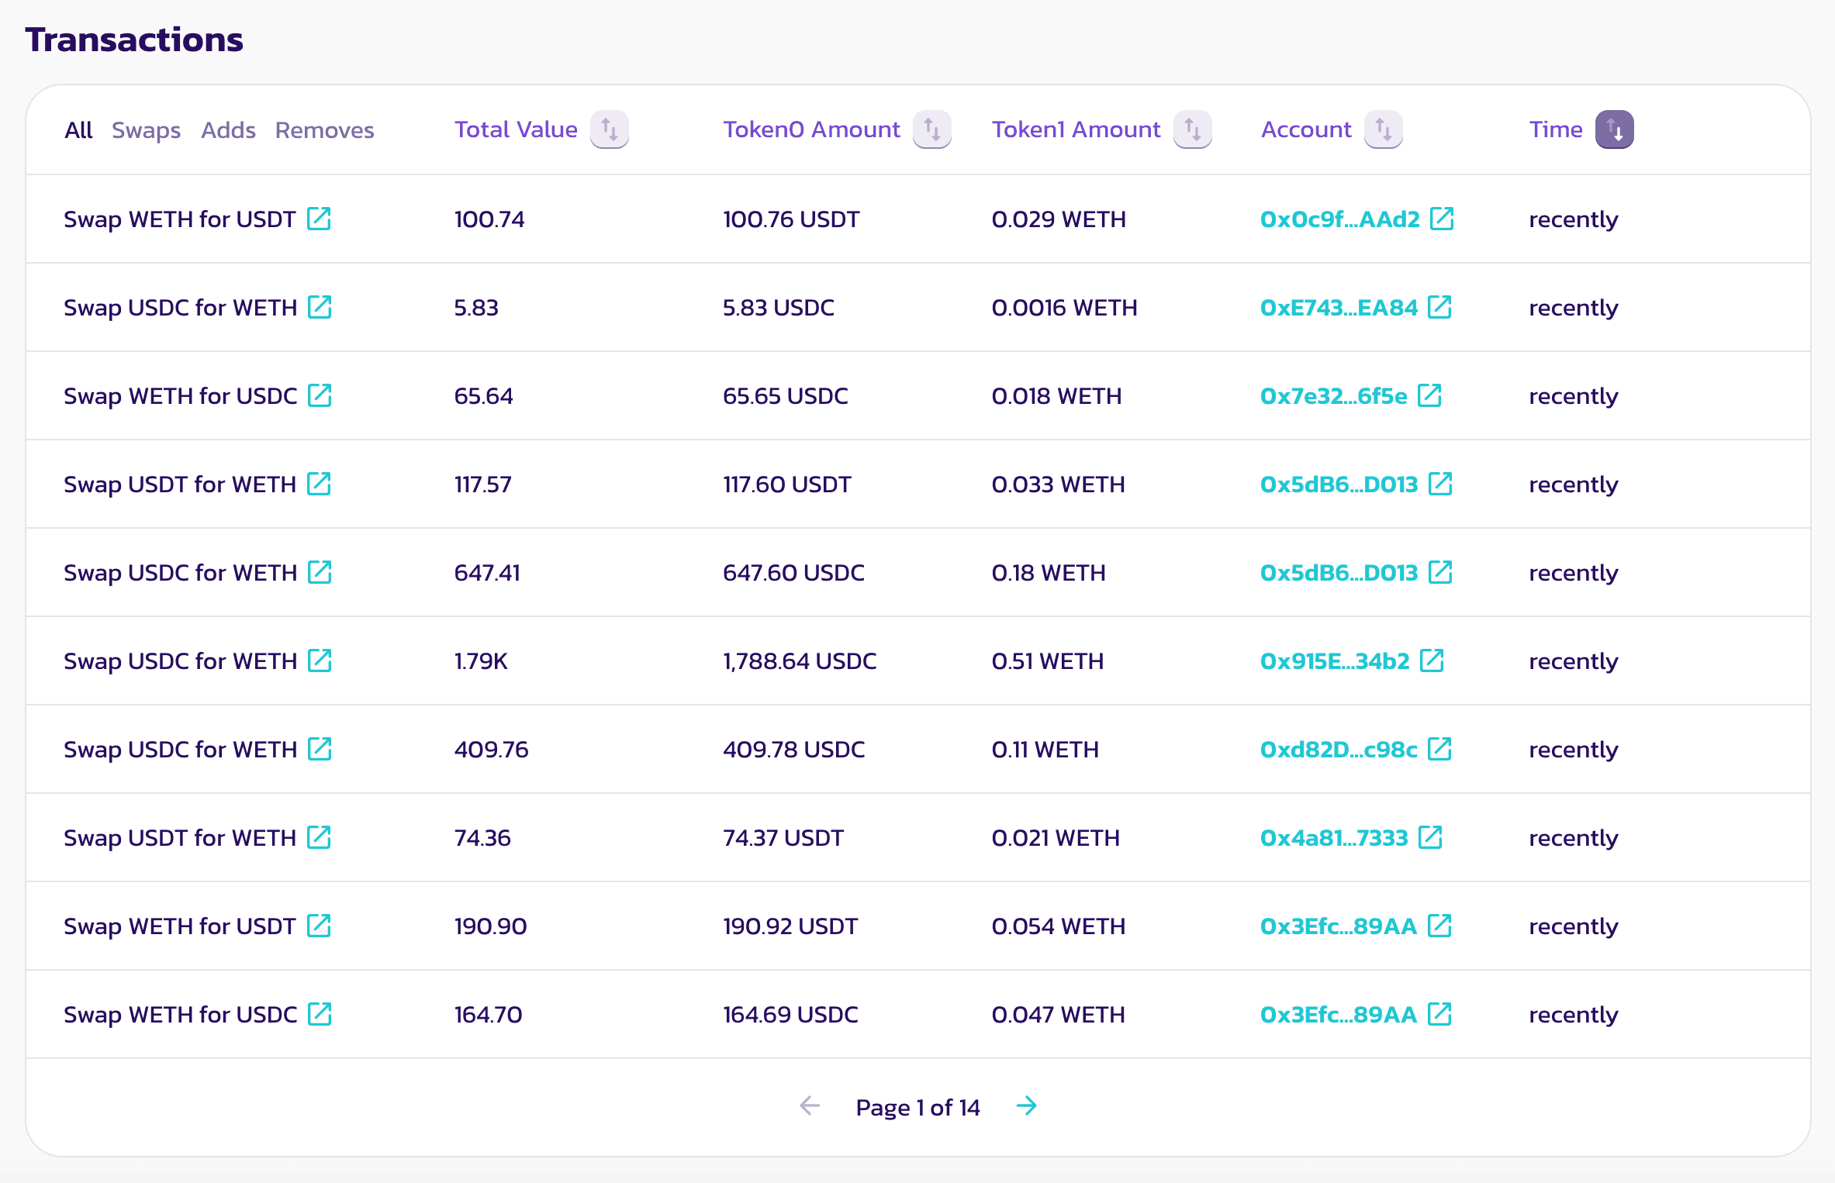Image resolution: width=1835 pixels, height=1183 pixels.
Task: Open external link icon beside account 0xE743...EA84
Action: [x=1439, y=308]
